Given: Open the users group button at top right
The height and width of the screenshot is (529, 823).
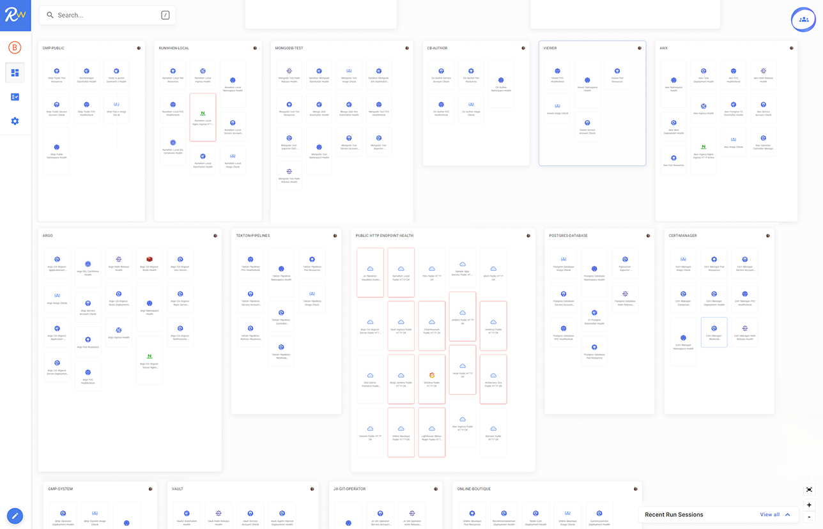Looking at the screenshot, I should pos(803,20).
